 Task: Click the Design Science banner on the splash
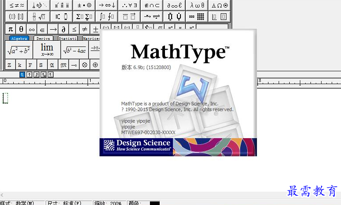[178, 147]
